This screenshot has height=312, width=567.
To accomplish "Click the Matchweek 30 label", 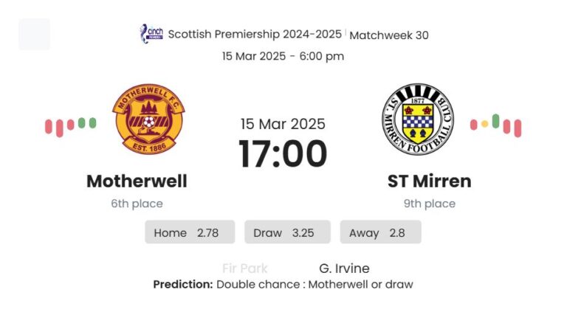I will (388, 35).
